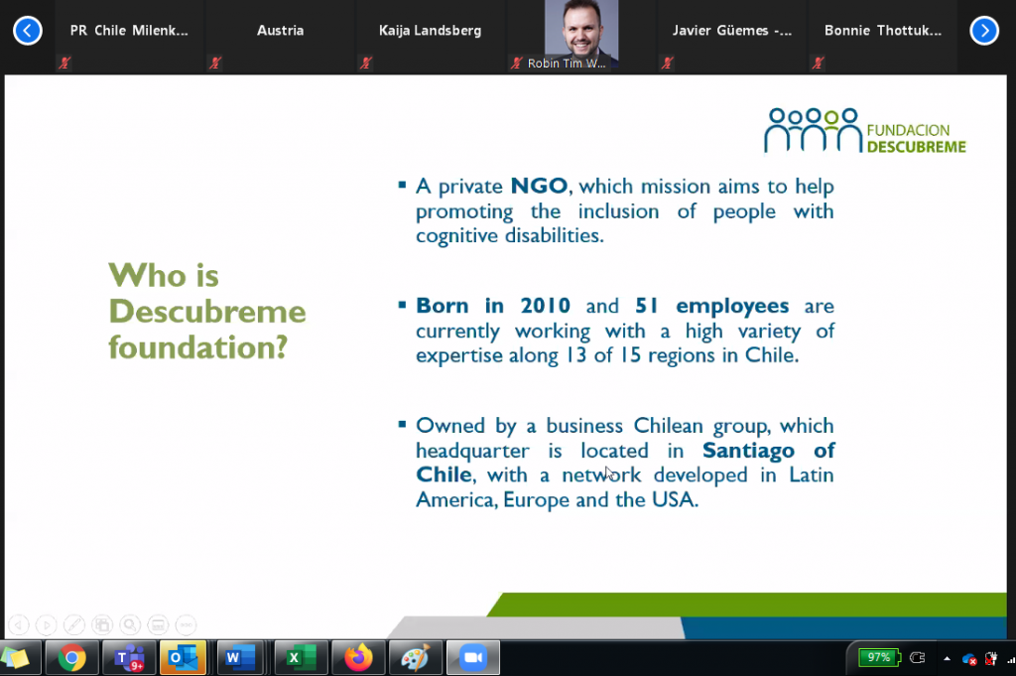Select the PR Chile Milenk... participant tile
This screenshot has height=676, width=1016.
[129, 37]
